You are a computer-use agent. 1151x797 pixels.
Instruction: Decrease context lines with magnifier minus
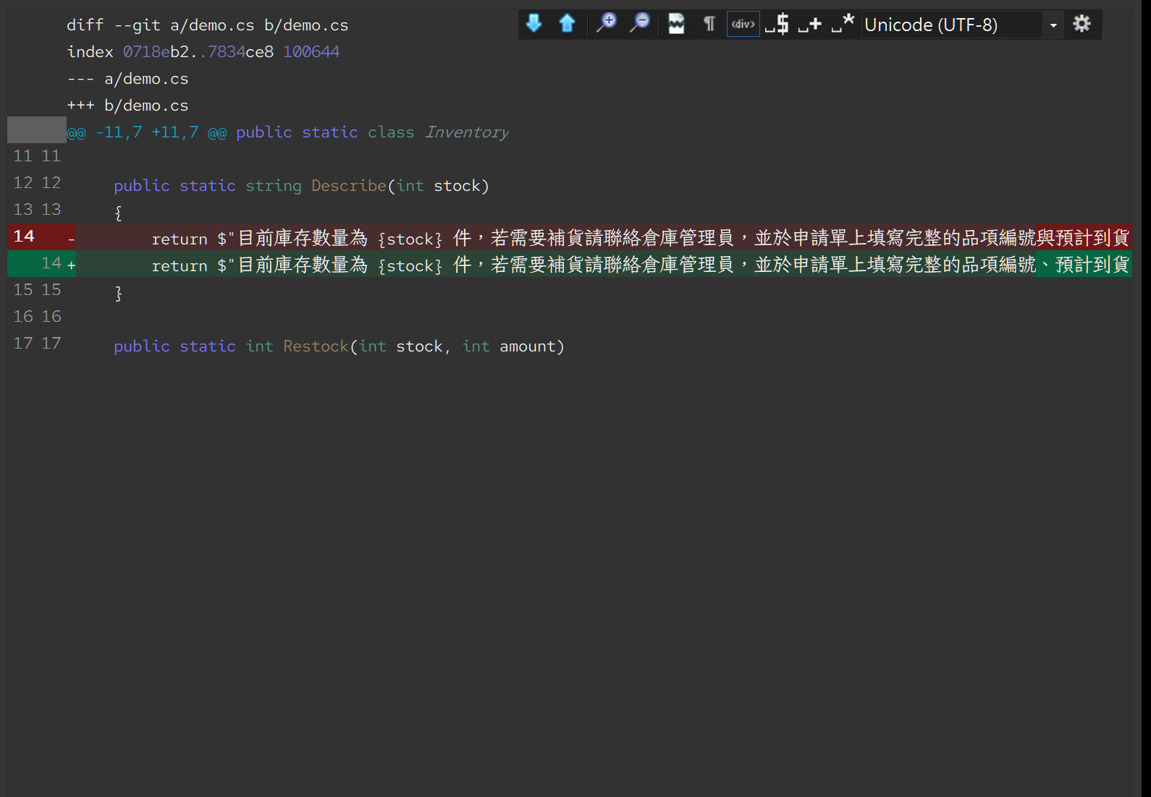pos(640,24)
